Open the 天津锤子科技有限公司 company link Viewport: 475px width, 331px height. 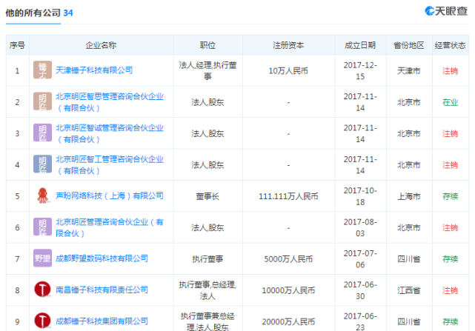point(94,70)
